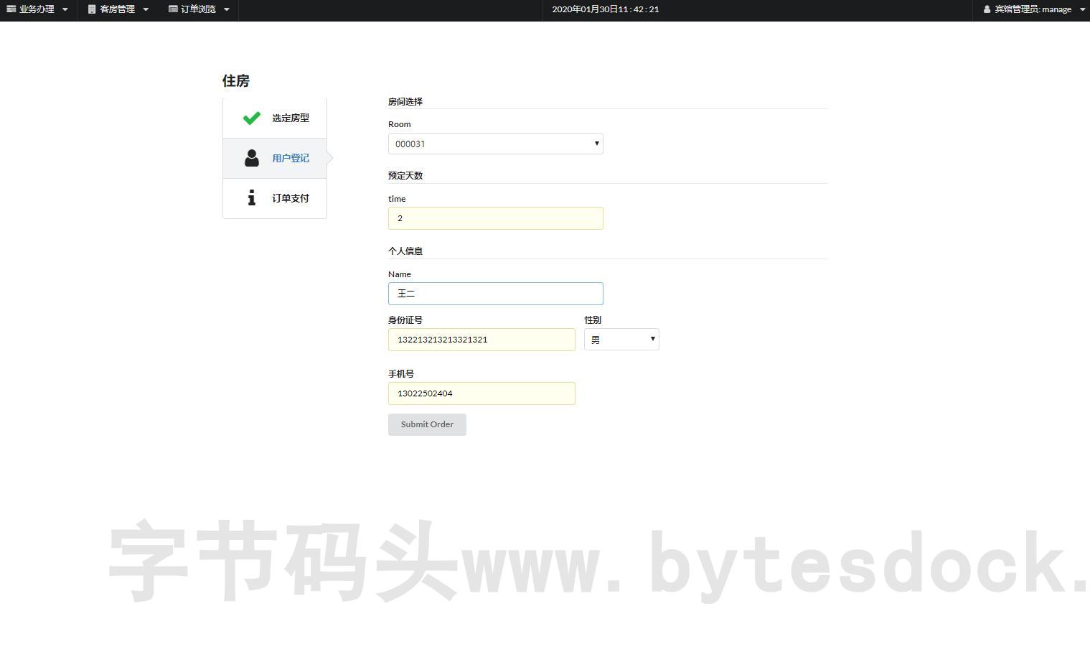This screenshot has width=1090, height=662.
Task: Open the 客房管理 menu
Action: click(118, 9)
